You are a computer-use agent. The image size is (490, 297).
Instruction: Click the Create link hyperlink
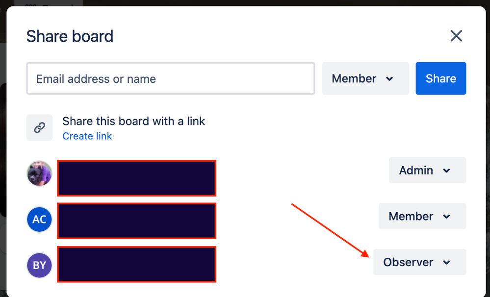[x=87, y=136]
